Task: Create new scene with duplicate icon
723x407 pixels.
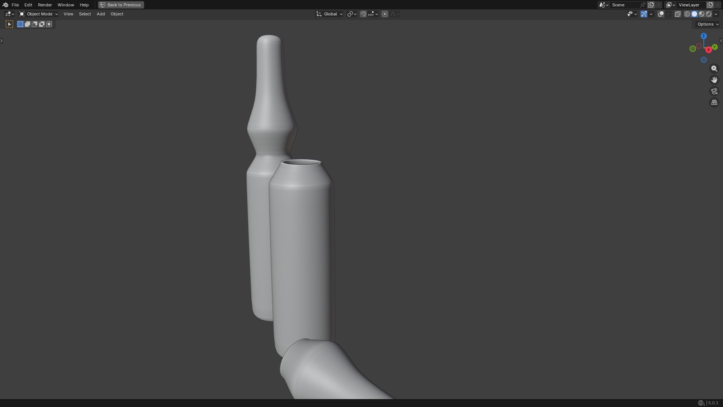Action: pos(651,5)
